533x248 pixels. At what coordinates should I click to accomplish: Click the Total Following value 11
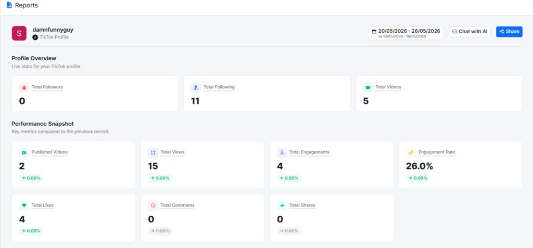[x=195, y=101]
